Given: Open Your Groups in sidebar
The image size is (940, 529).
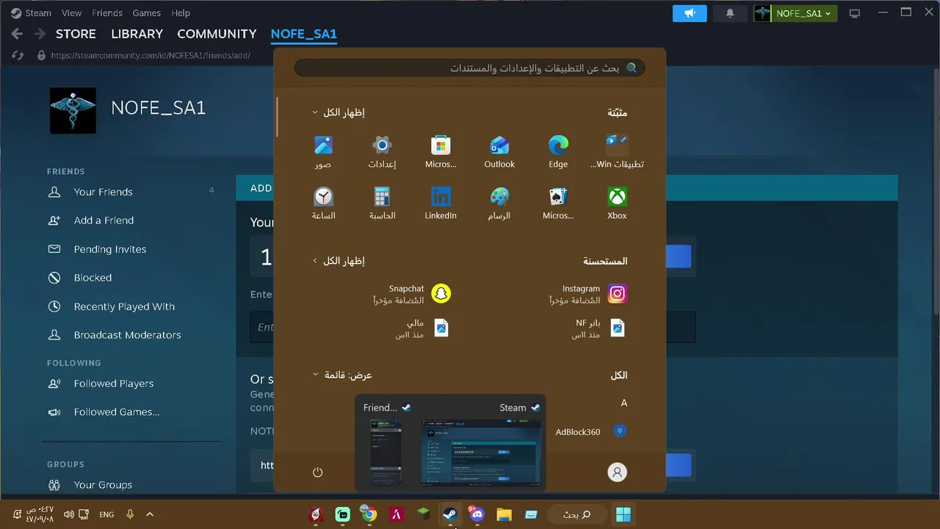Looking at the screenshot, I should (103, 485).
